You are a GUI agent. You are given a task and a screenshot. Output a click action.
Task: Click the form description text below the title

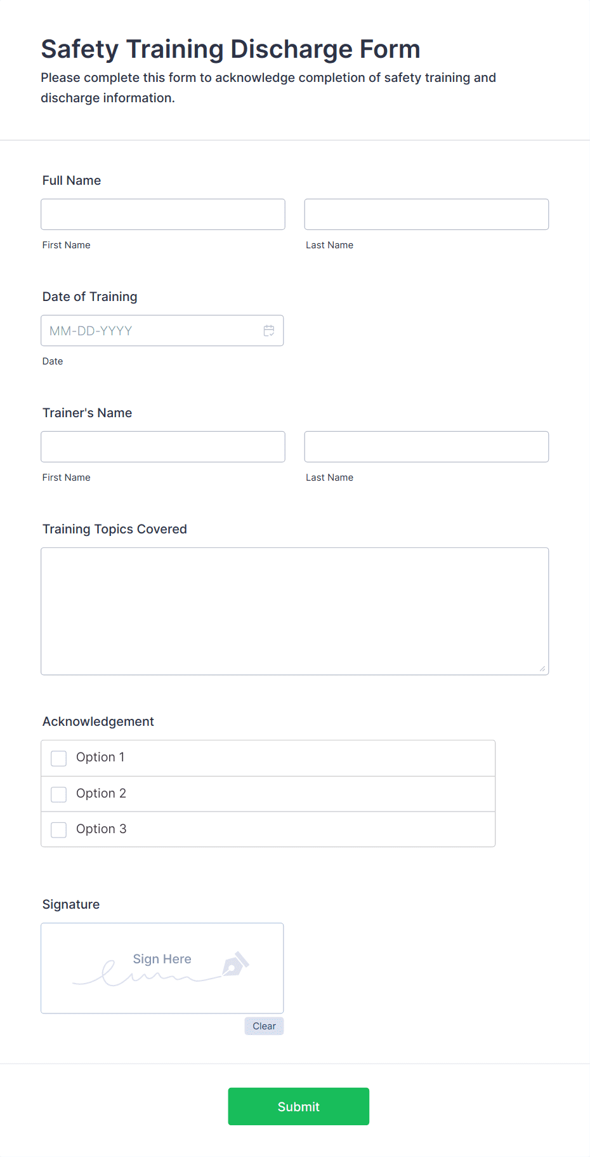pos(268,87)
